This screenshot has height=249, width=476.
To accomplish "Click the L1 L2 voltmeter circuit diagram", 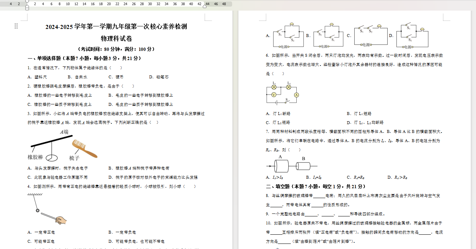I will (x=283, y=93).
